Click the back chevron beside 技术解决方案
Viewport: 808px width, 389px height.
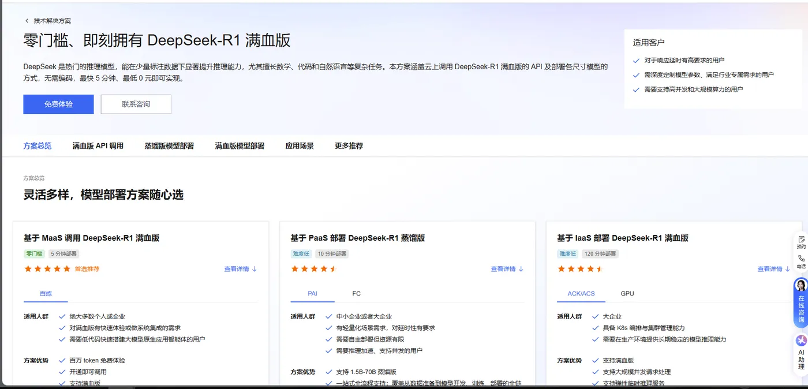point(27,21)
